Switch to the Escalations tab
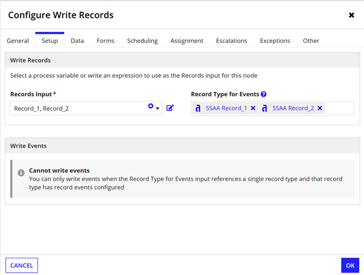Image resolution: width=364 pixels, height=275 pixels. click(231, 41)
